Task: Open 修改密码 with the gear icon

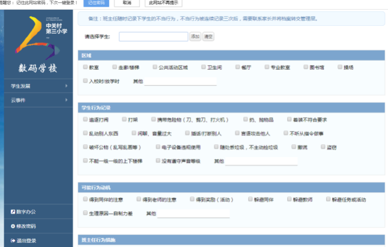Action: point(23,226)
